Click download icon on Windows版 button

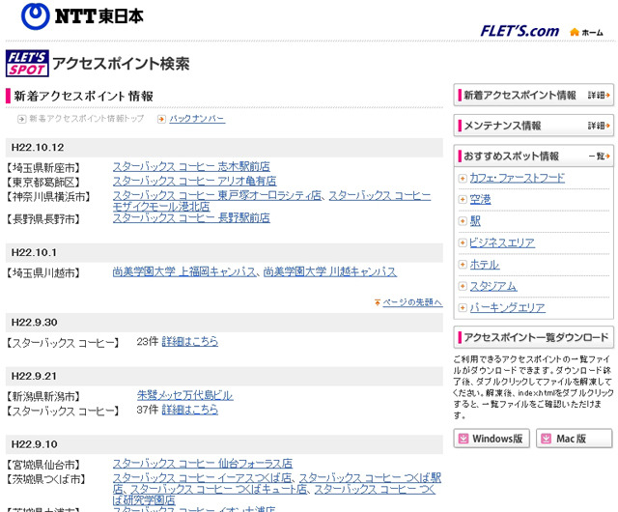click(463, 439)
